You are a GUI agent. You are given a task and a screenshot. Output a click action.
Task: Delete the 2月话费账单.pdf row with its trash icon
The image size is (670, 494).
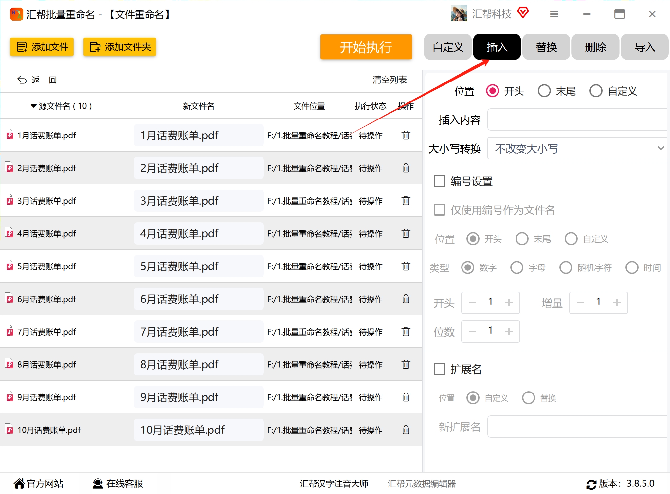406,168
